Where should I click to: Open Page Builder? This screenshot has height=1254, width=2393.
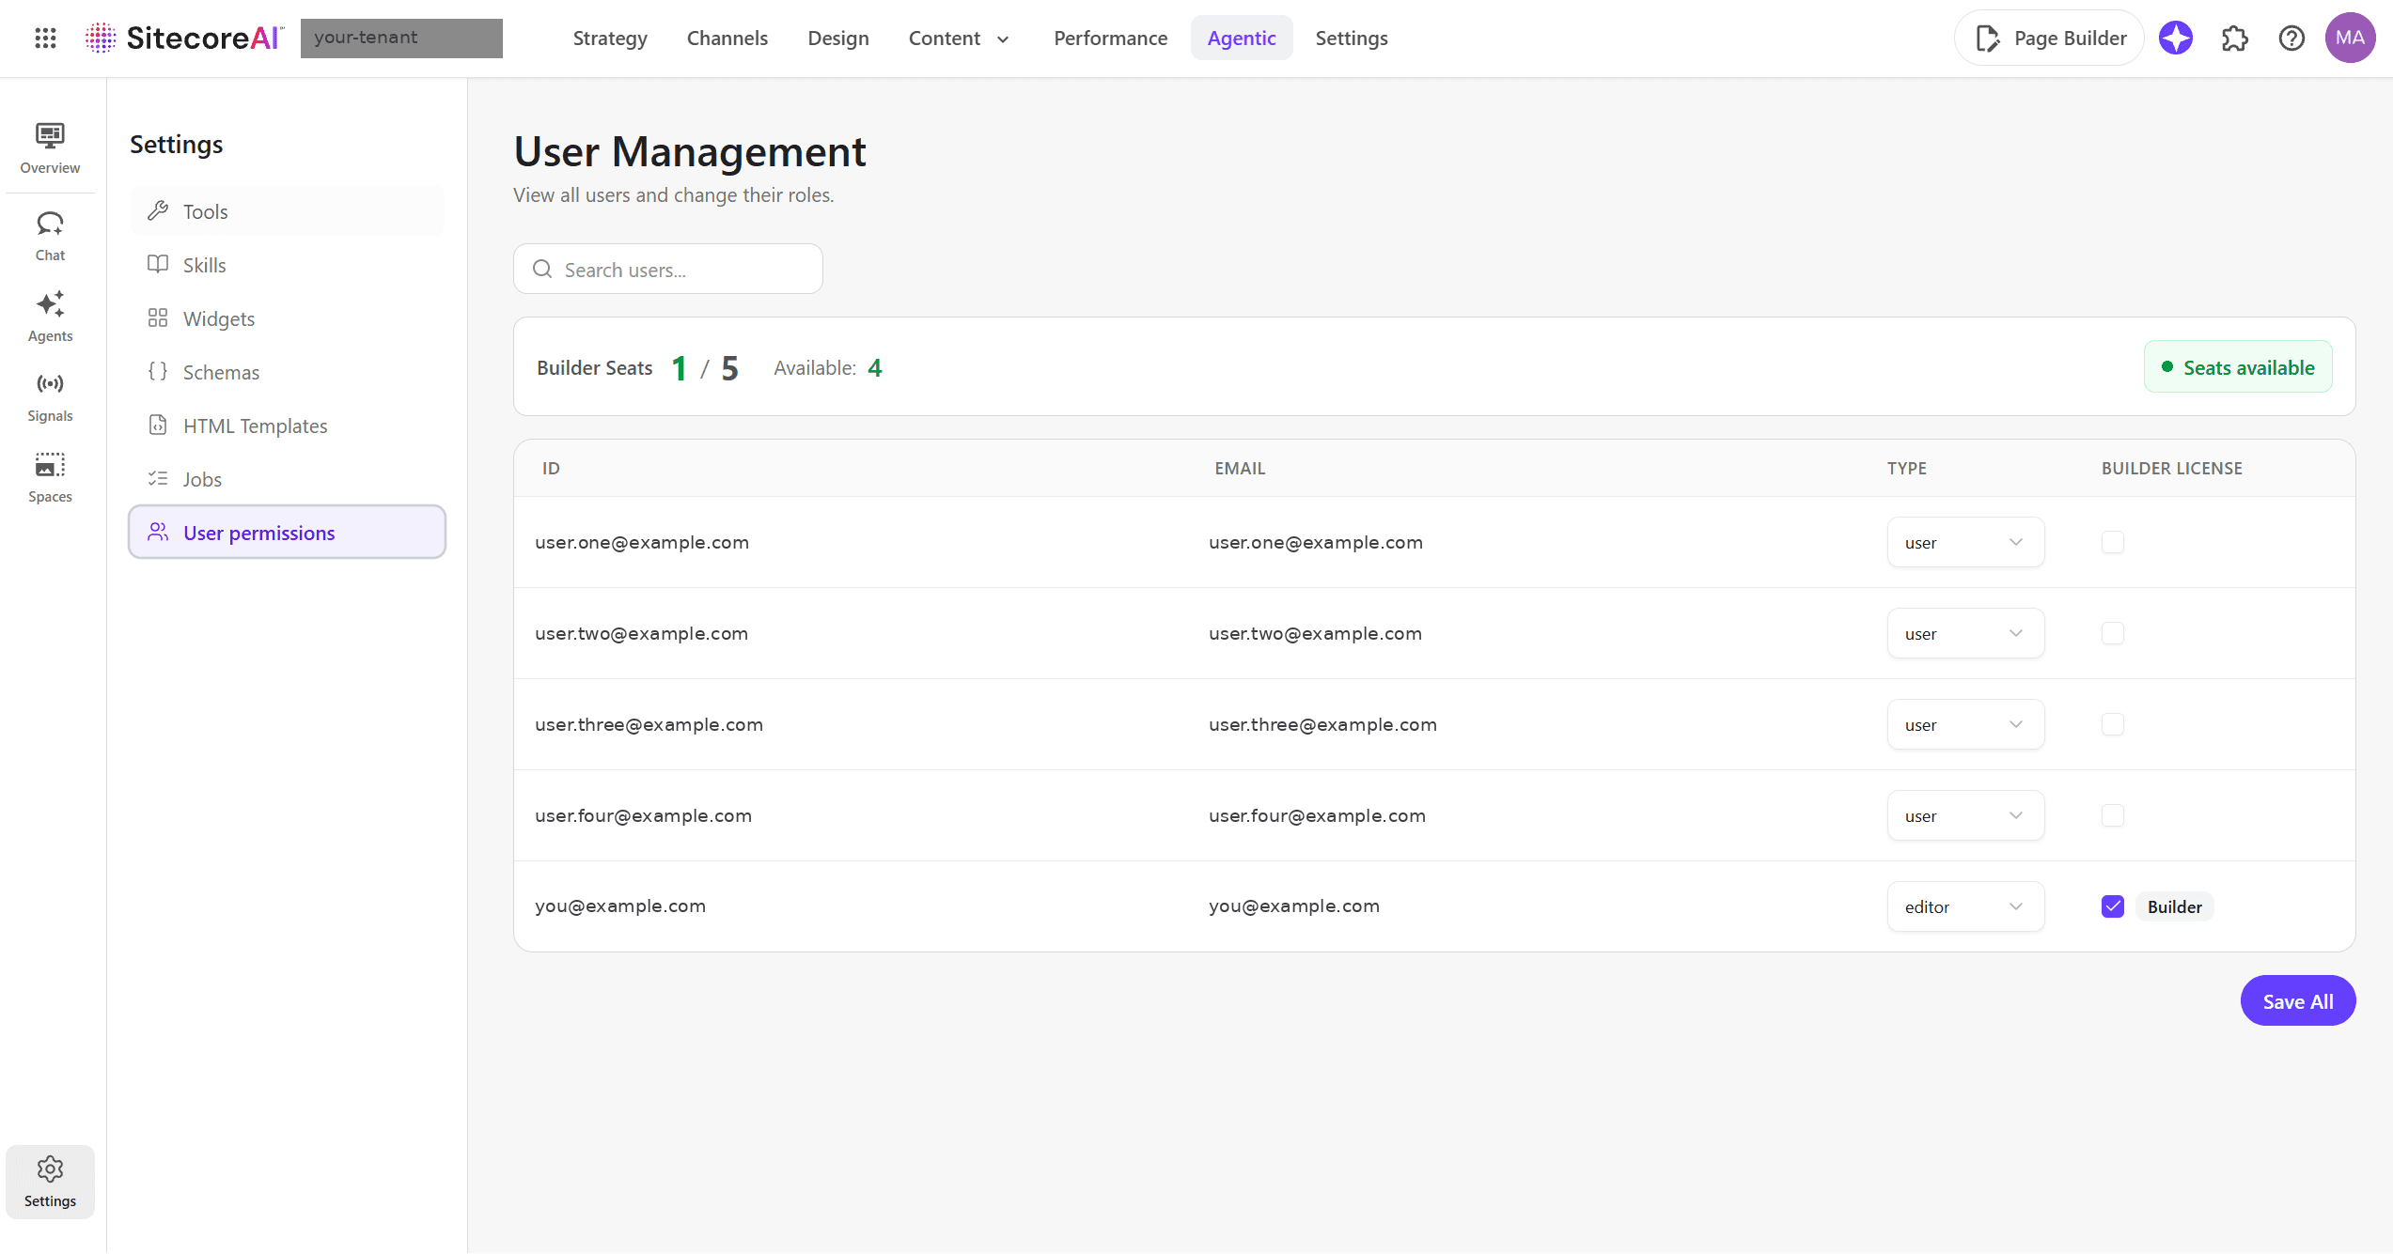[x=2050, y=38]
